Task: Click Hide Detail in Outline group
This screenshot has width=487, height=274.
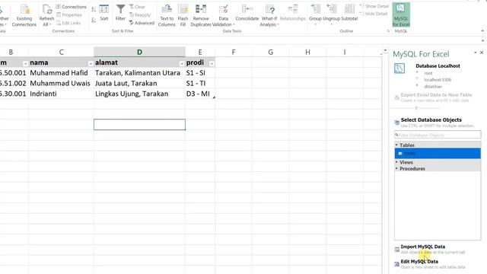Action: (374, 14)
